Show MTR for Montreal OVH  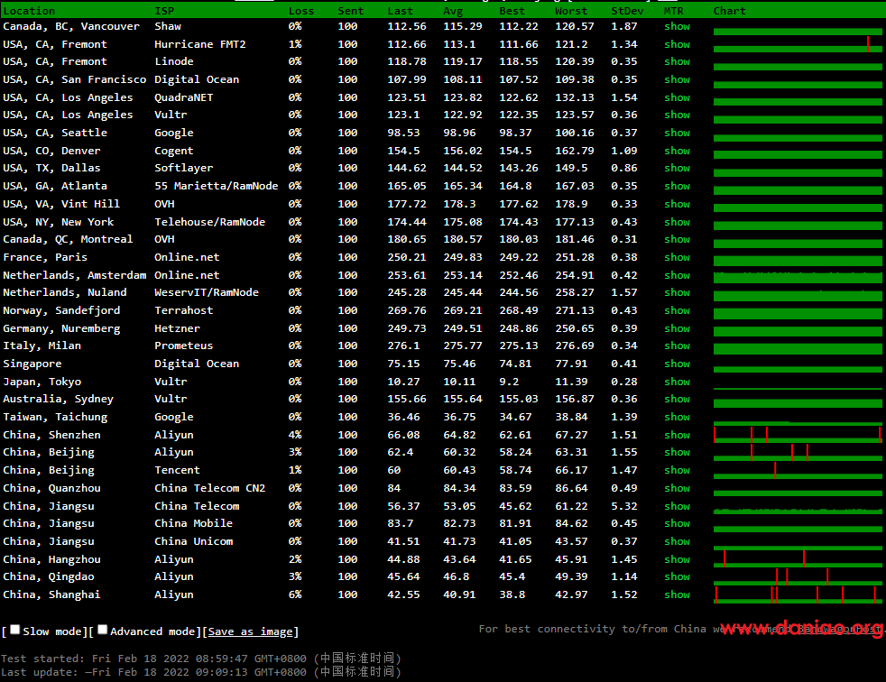pyautogui.click(x=677, y=239)
